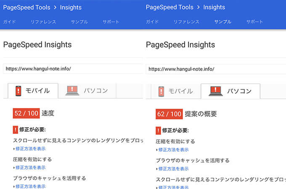Open サポート menu in left panel
This screenshot has height=189, width=286.
coord(111,22)
